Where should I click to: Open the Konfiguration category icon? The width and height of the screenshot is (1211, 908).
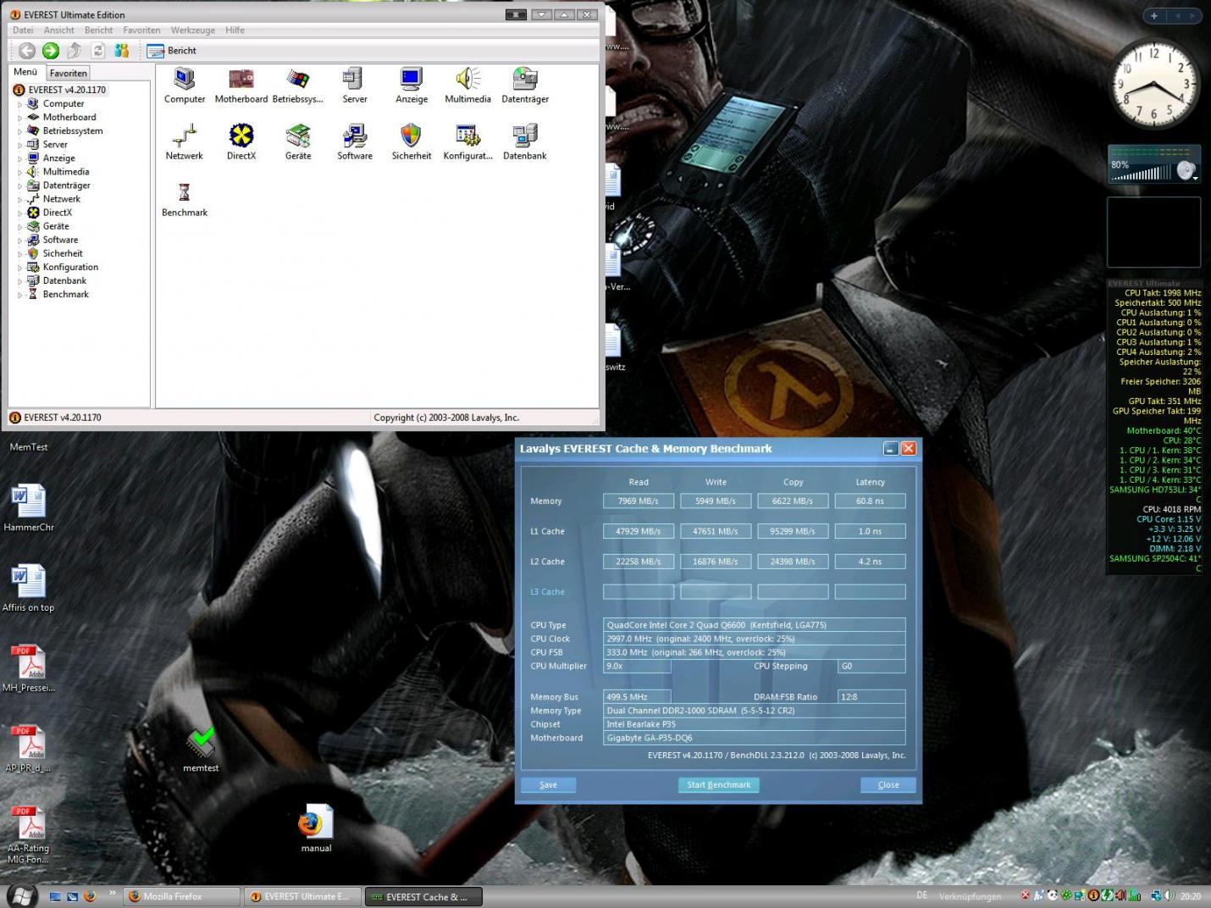(468, 142)
